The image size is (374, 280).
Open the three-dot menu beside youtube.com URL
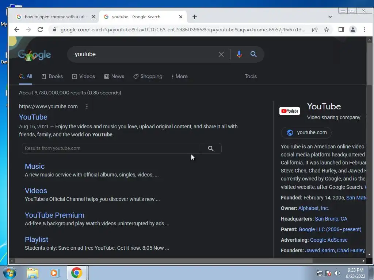[87, 106]
